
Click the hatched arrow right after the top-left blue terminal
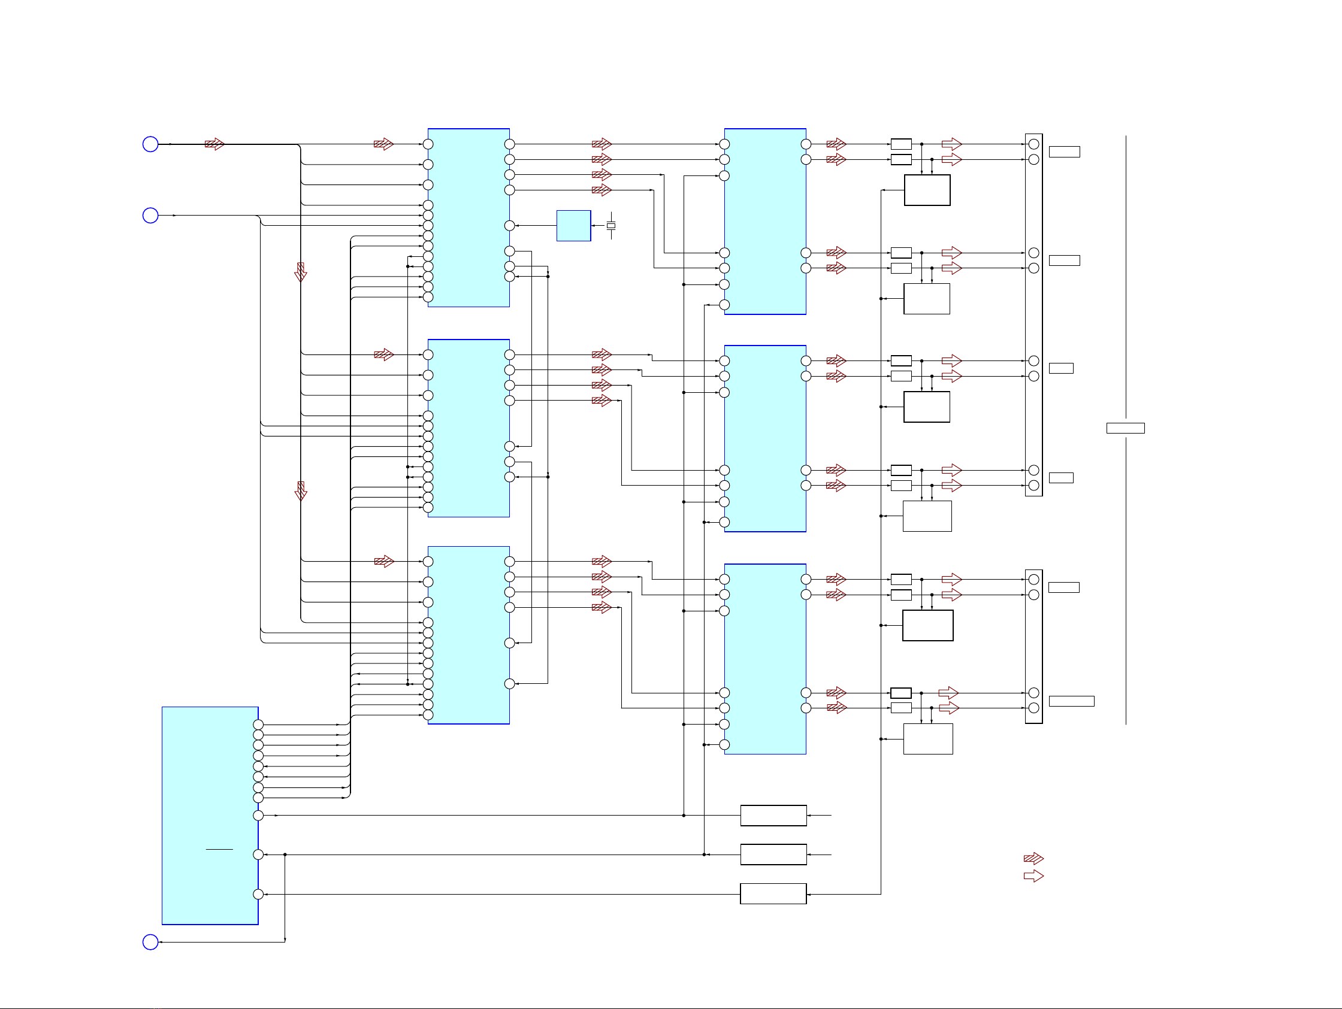click(214, 144)
